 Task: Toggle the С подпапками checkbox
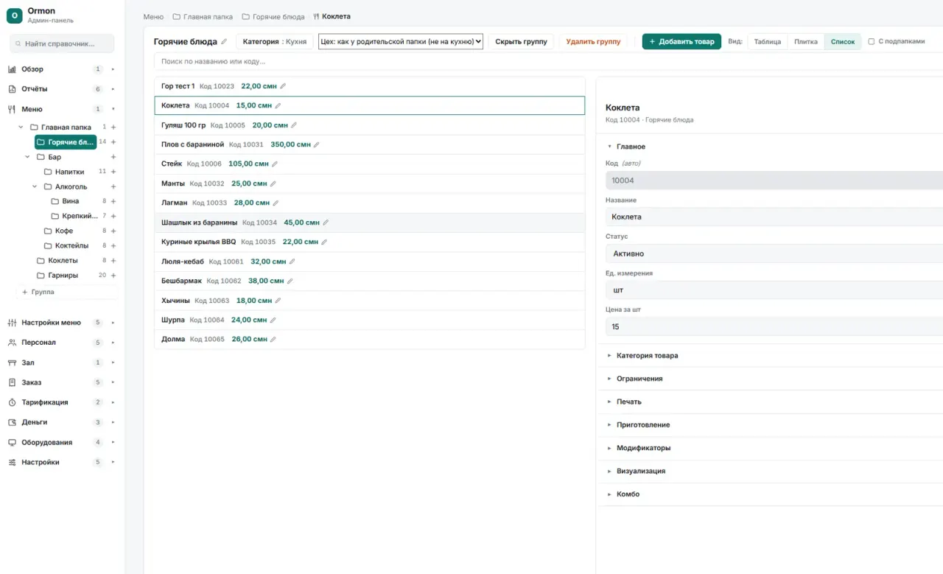872,42
